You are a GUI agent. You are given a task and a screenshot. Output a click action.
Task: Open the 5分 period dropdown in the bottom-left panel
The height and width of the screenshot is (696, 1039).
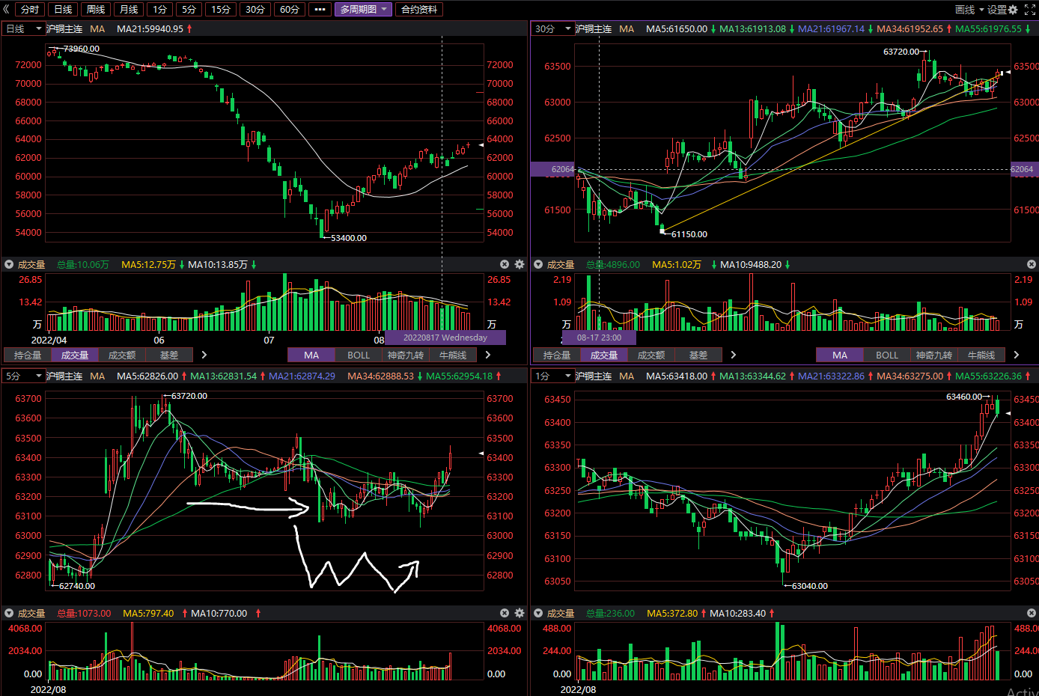coord(24,376)
